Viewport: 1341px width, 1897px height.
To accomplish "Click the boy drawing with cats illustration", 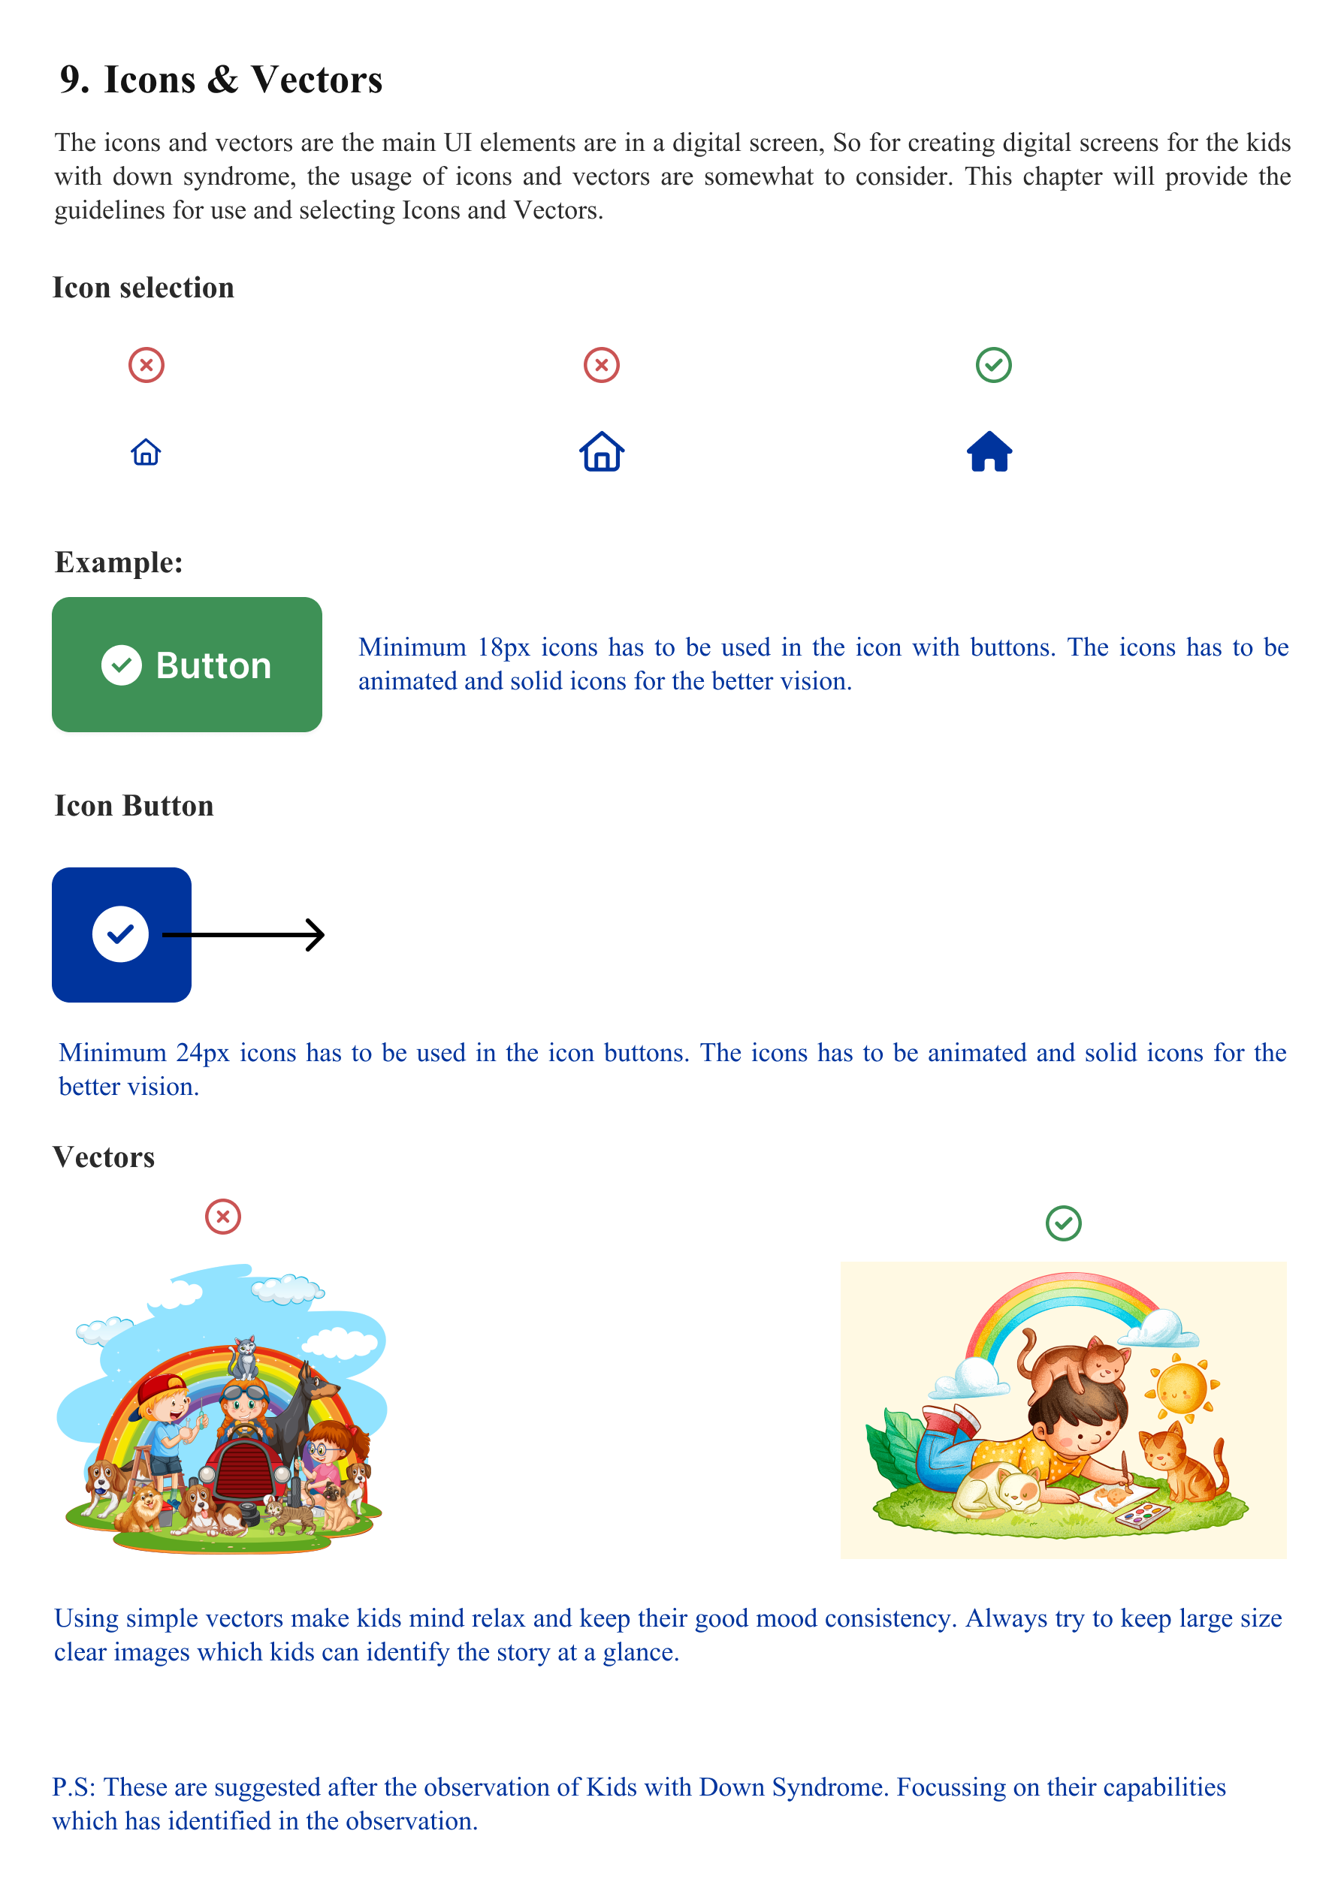I will [x=1064, y=1410].
